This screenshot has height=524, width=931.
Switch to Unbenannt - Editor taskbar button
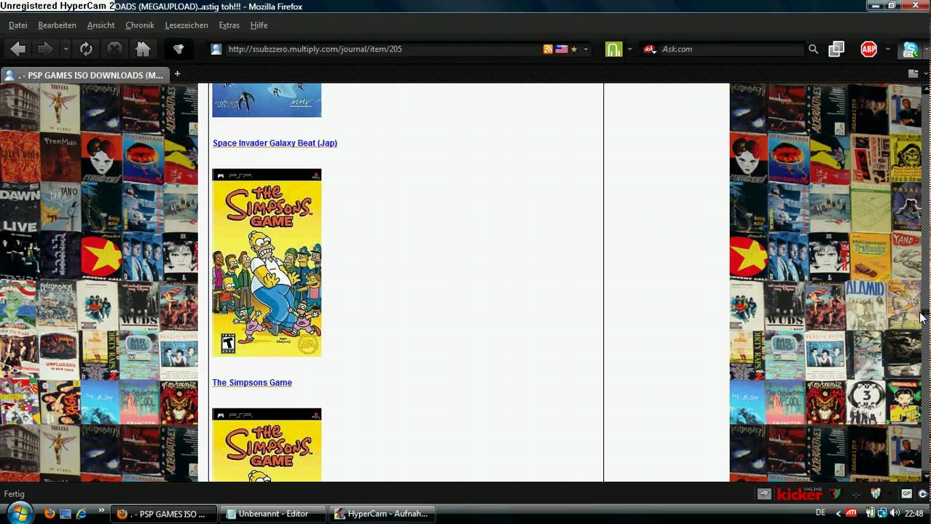pos(274,514)
